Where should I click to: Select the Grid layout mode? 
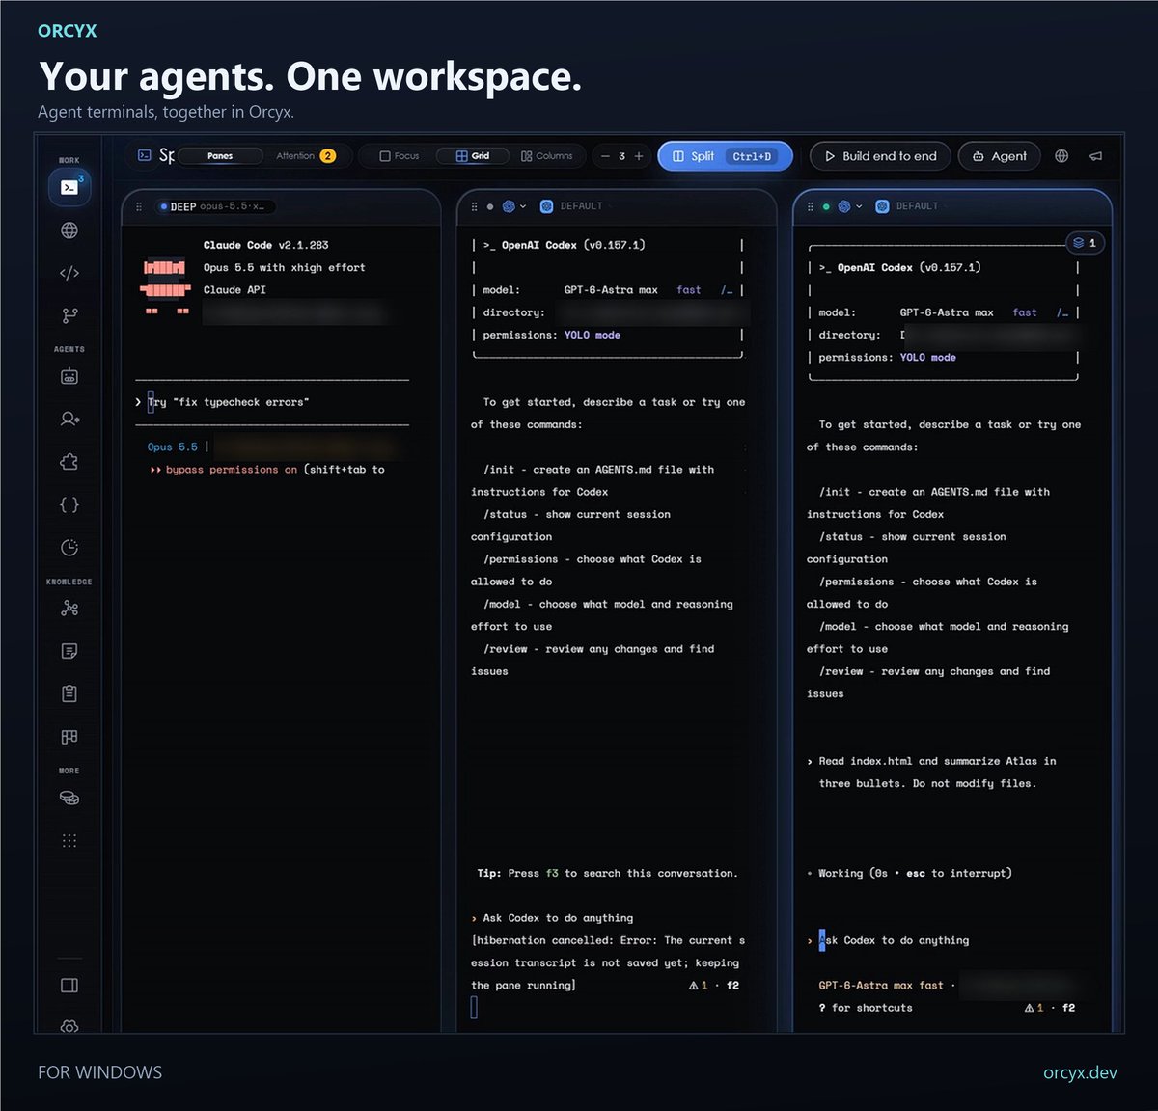[472, 155]
